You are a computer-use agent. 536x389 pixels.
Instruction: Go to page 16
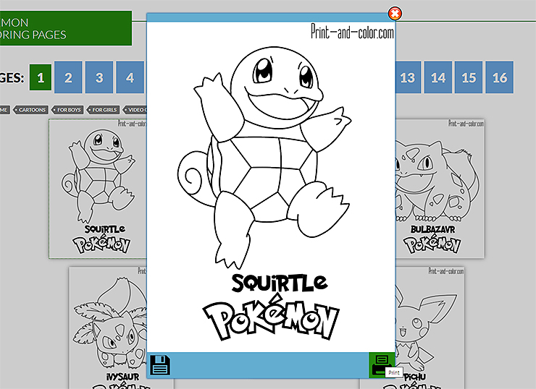500,77
